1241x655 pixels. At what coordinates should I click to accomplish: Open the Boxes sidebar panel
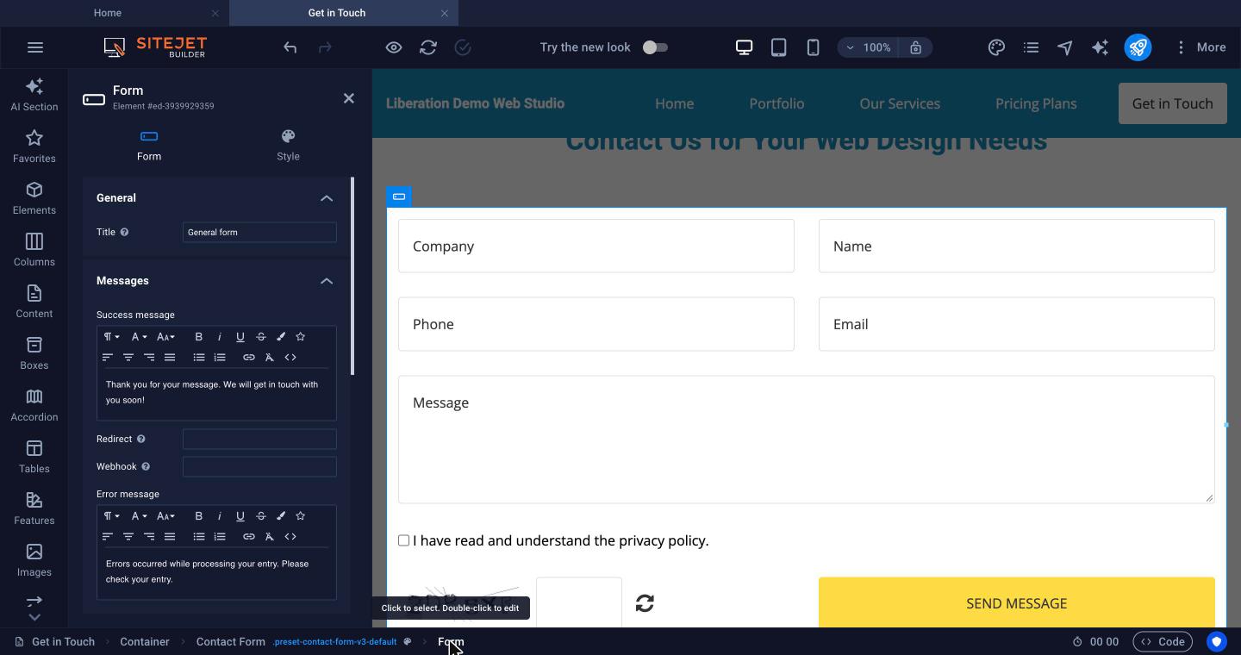34,353
